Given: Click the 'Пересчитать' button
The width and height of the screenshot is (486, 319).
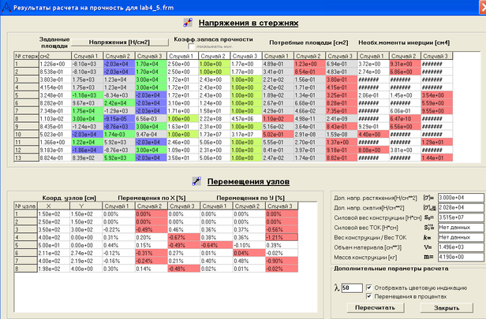Looking at the screenshot, I should coord(375,307).
